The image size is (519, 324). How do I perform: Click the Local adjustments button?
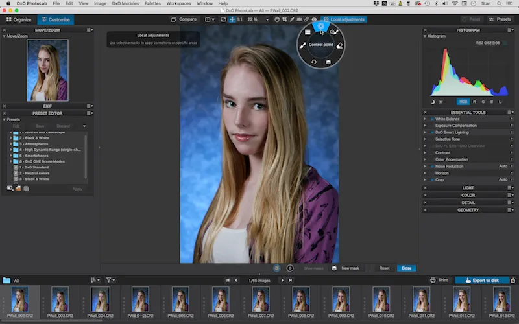pyautogui.click(x=344, y=19)
